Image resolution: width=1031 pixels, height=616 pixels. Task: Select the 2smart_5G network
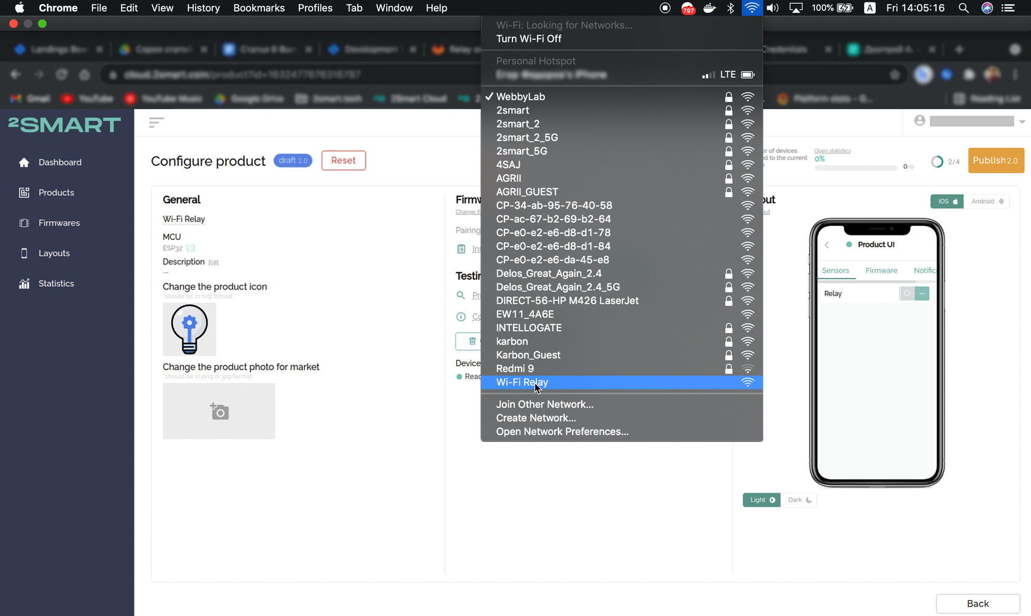point(622,152)
